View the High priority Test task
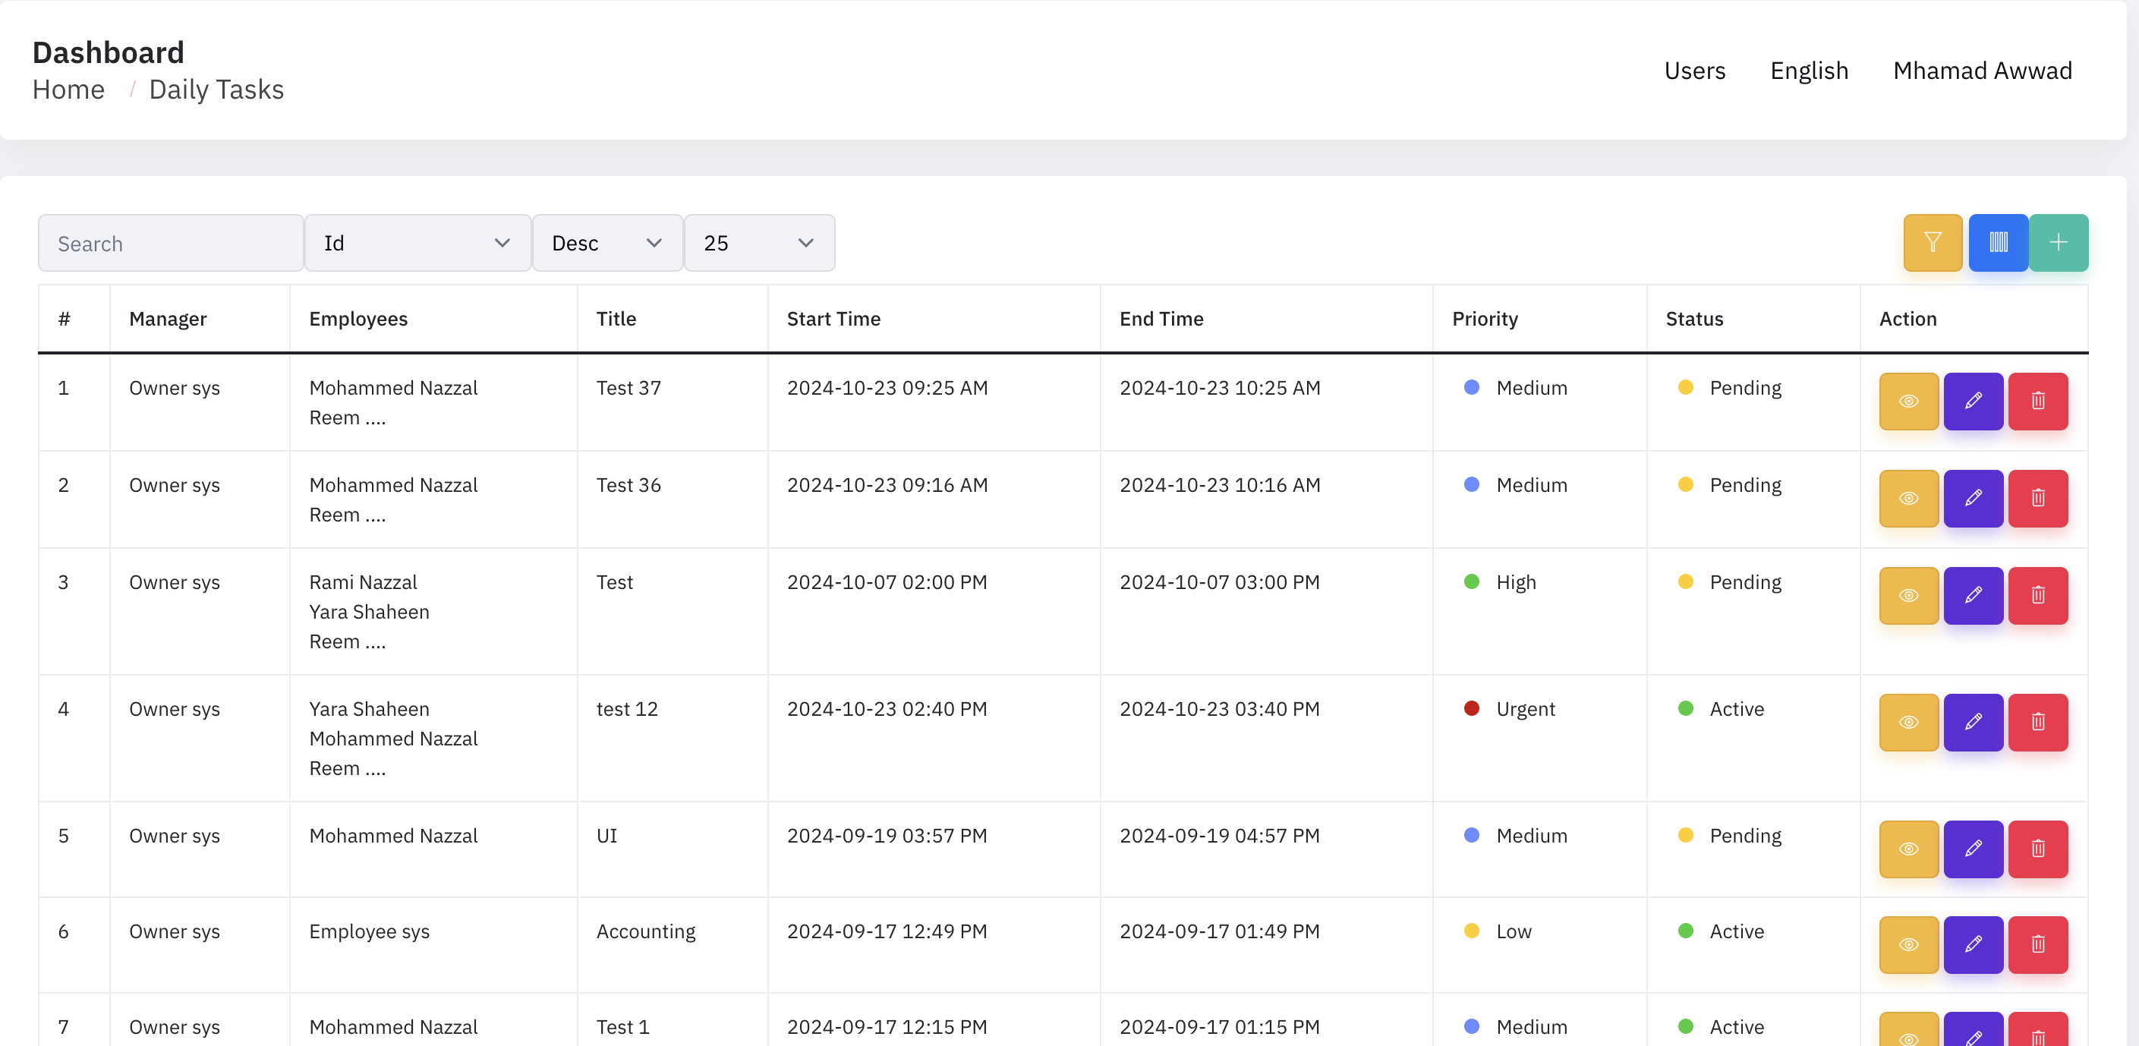The width and height of the screenshot is (2139, 1046). (1908, 595)
